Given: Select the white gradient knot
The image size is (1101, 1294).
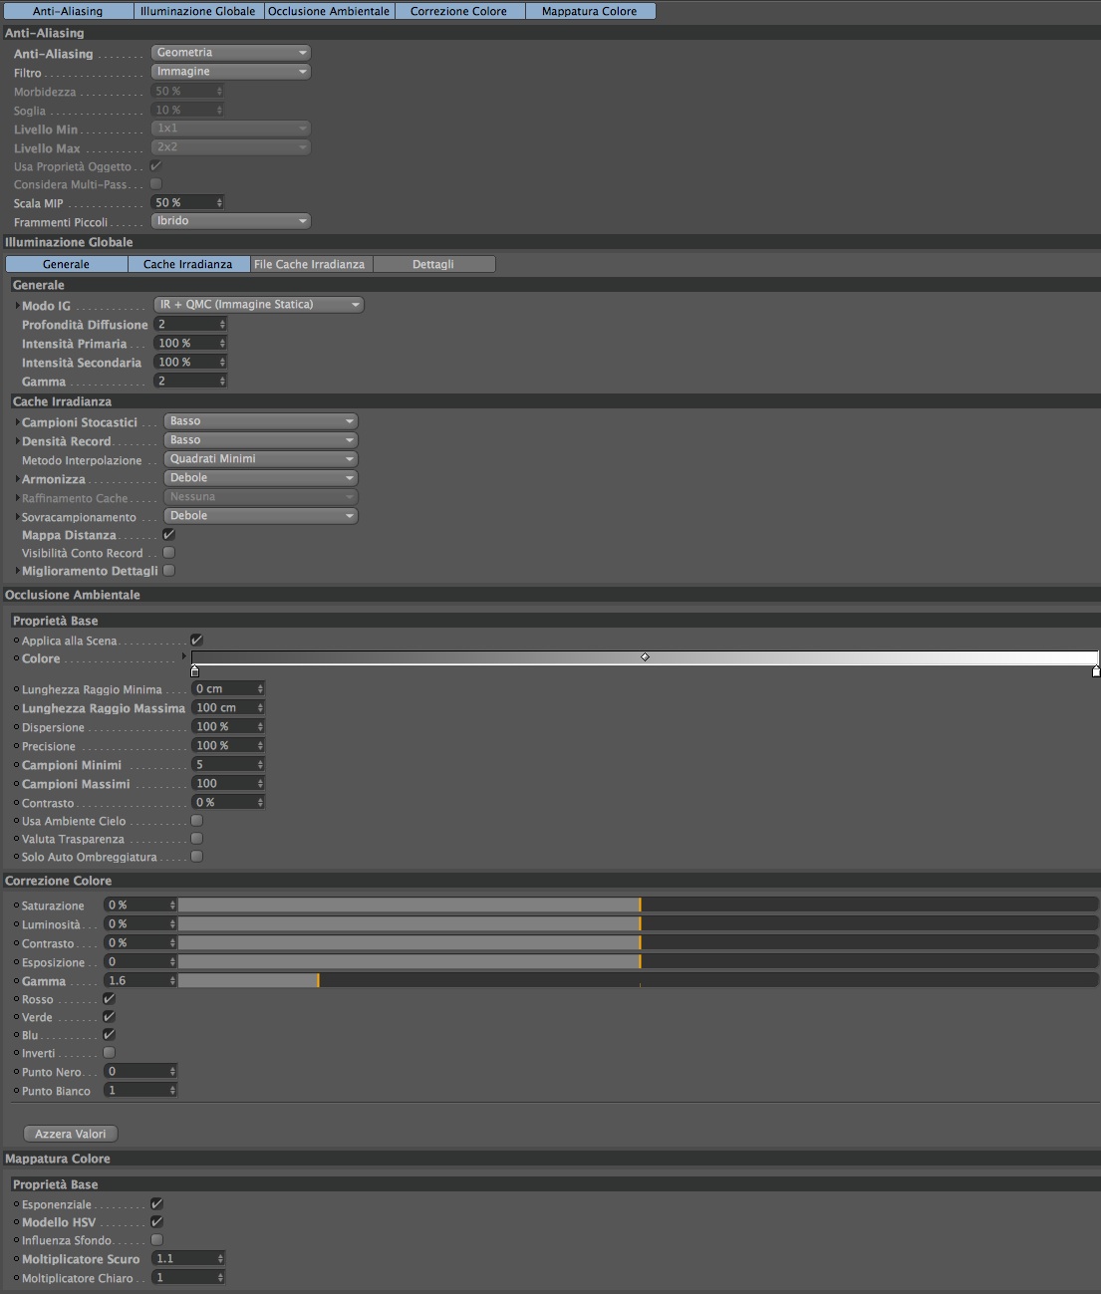Looking at the screenshot, I should pyautogui.click(x=1096, y=671).
